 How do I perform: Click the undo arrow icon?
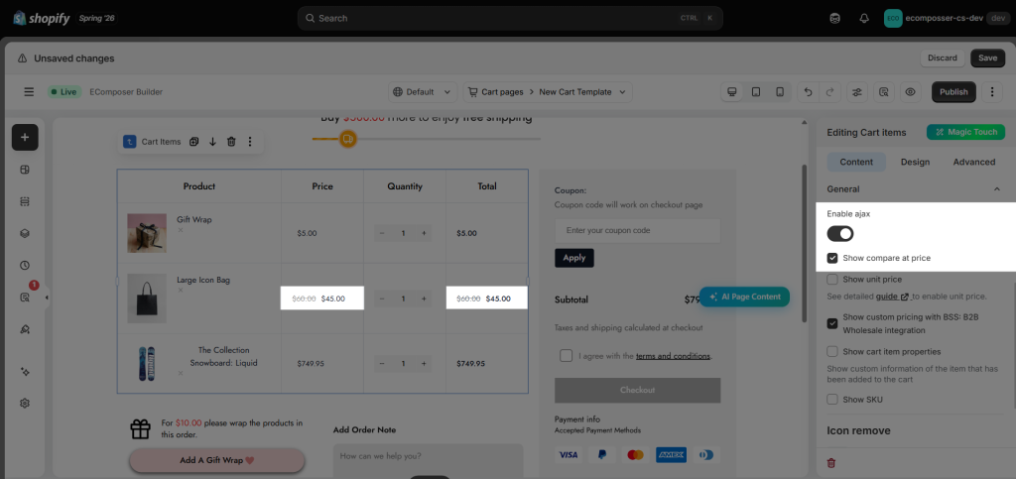(808, 92)
